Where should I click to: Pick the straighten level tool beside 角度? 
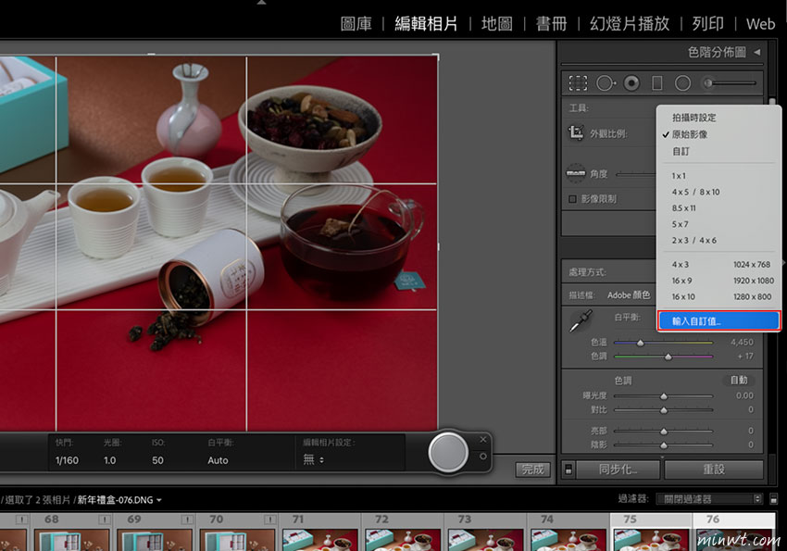[576, 173]
